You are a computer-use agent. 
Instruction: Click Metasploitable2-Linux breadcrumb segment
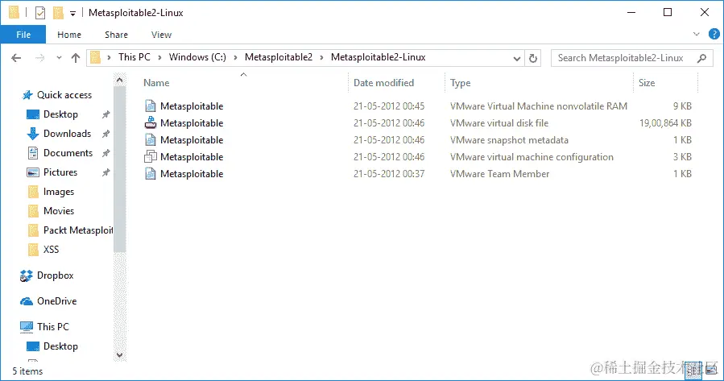pyautogui.click(x=379, y=57)
